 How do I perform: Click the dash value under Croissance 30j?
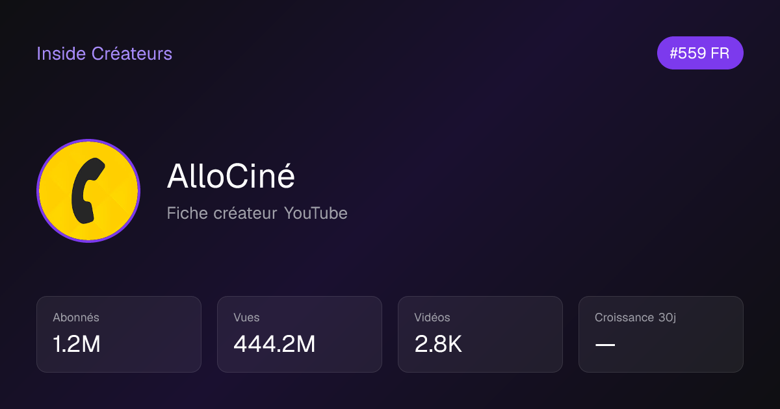(605, 344)
